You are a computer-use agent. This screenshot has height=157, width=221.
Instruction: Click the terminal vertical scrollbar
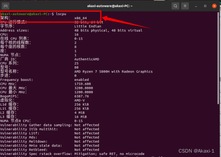pyautogui.click(x=218, y=58)
